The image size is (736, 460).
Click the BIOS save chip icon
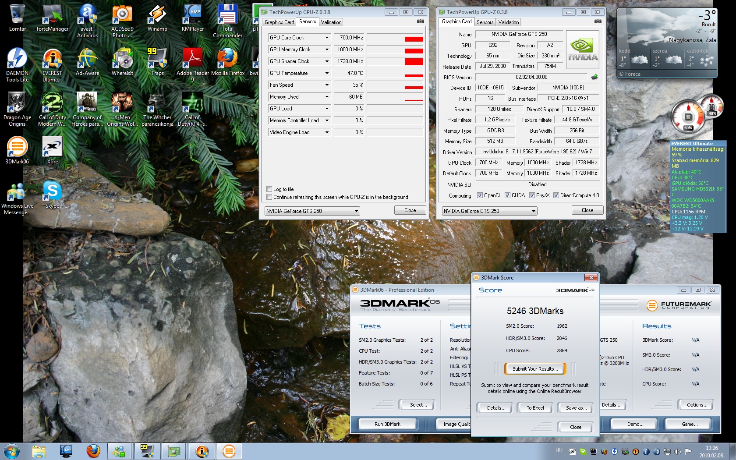pyautogui.click(x=594, y=77)
